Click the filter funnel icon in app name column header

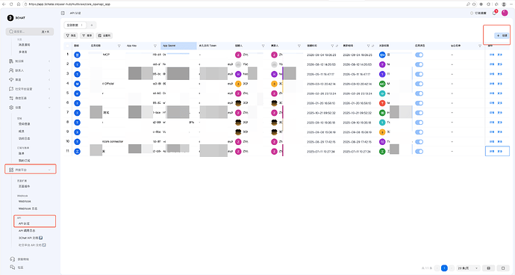click(119, 46)
